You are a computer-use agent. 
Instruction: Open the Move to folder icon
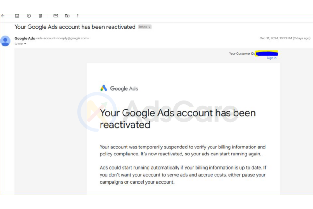click(67, 16)
